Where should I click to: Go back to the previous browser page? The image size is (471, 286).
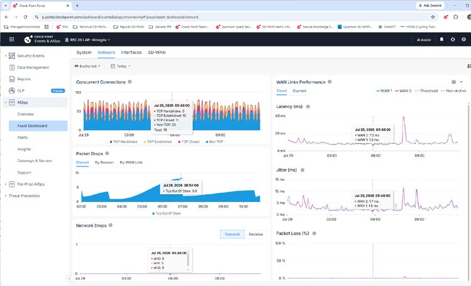pos(7,17)
